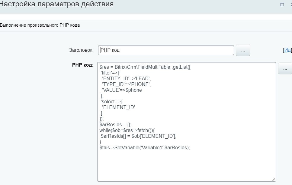
Task: Grab the textarea resize handle corner
Action: pyautogui.click(x=273, y=179)
